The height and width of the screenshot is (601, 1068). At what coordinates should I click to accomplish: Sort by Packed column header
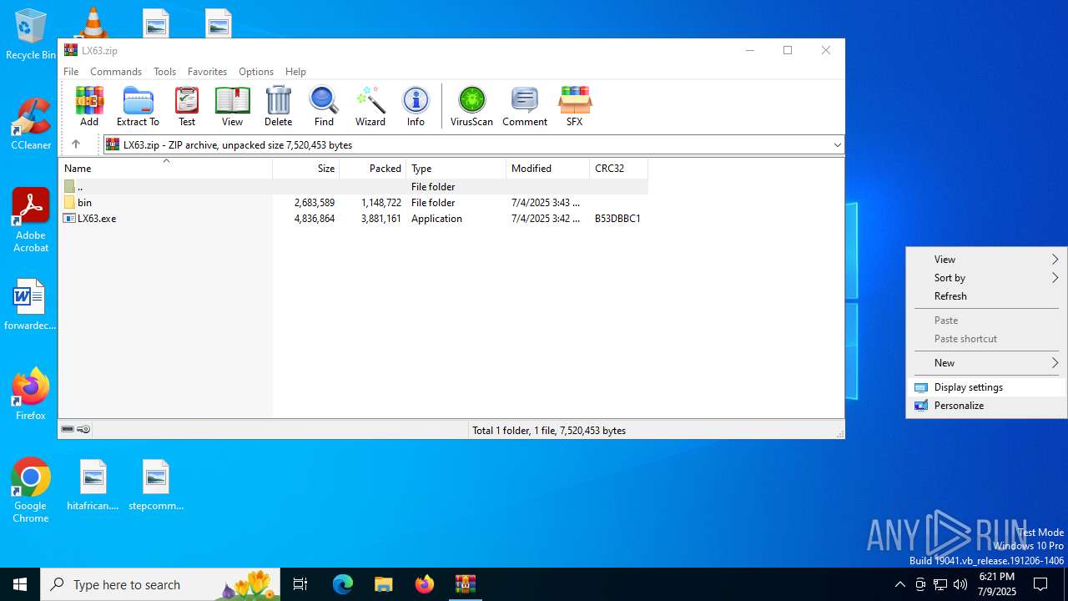coord(373,169)
